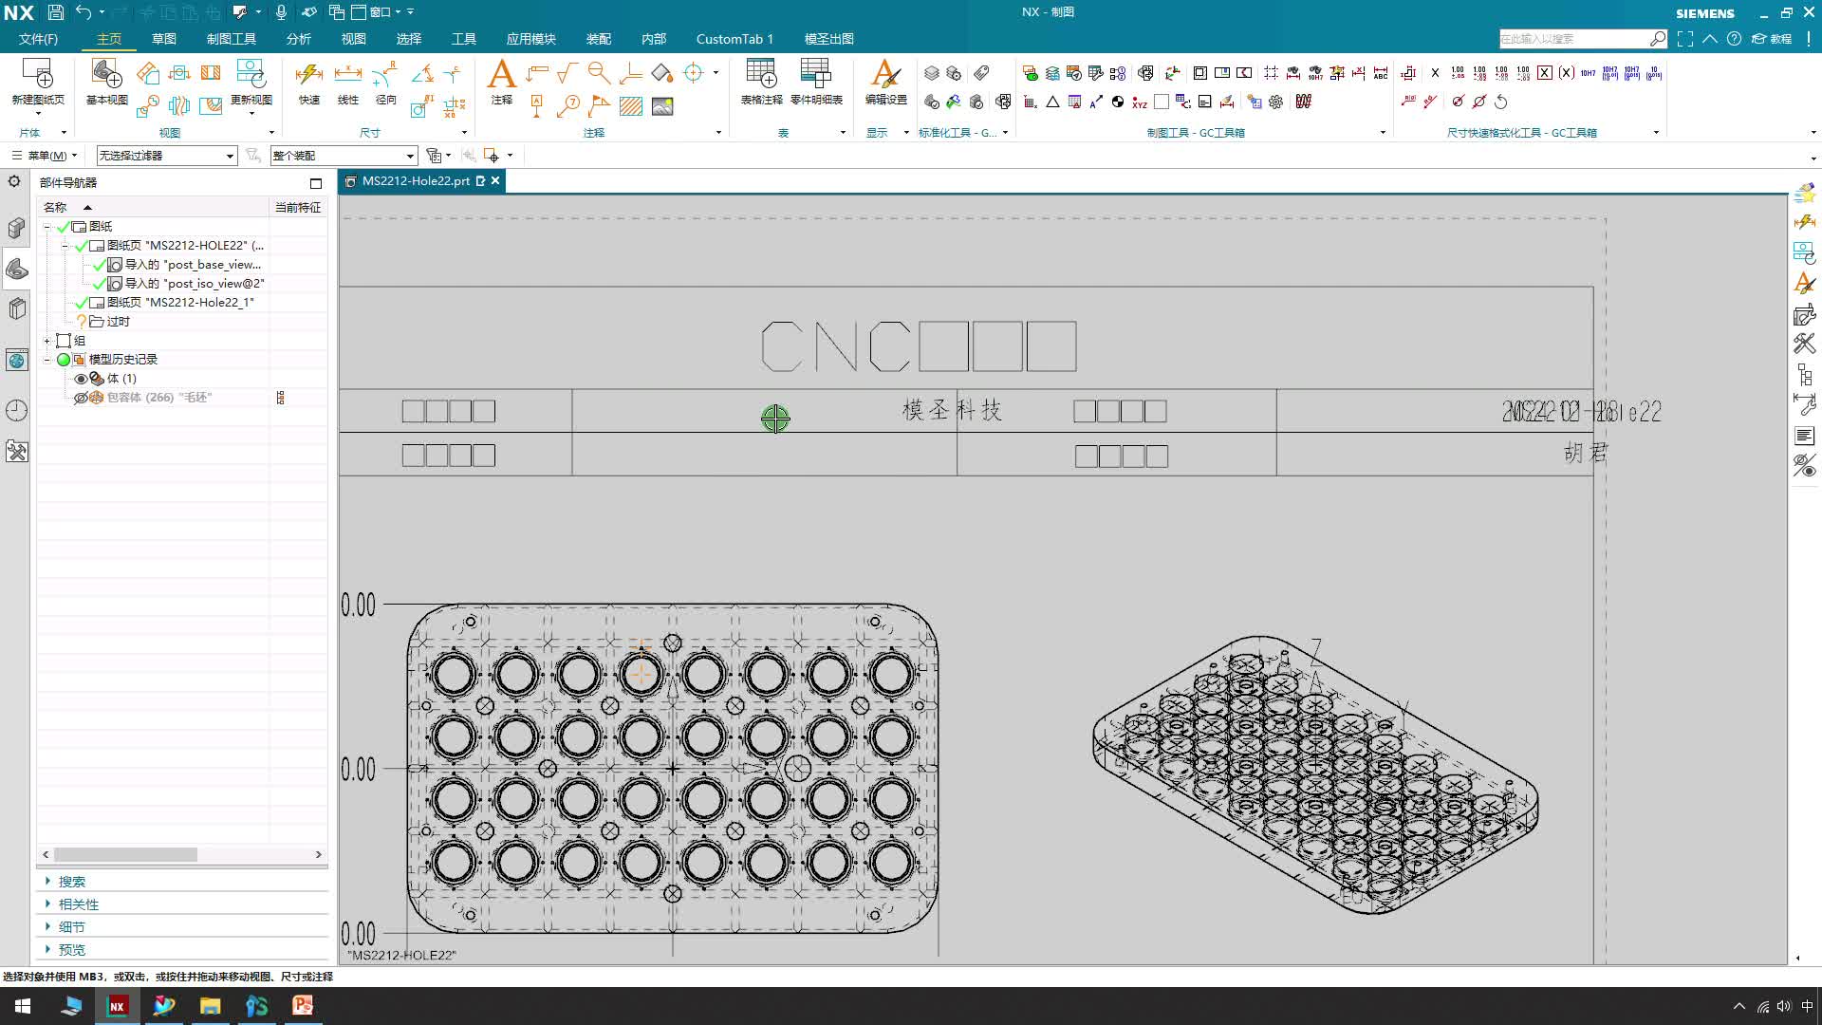1822x1025 pixels.
Task: Toggle checkmark for sheet MS2212-Hole22_1
Action: [x=82, y=303]
